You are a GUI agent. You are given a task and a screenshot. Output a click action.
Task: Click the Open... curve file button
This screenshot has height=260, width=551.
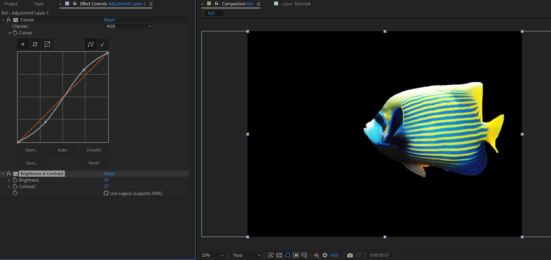coord(32,150)
